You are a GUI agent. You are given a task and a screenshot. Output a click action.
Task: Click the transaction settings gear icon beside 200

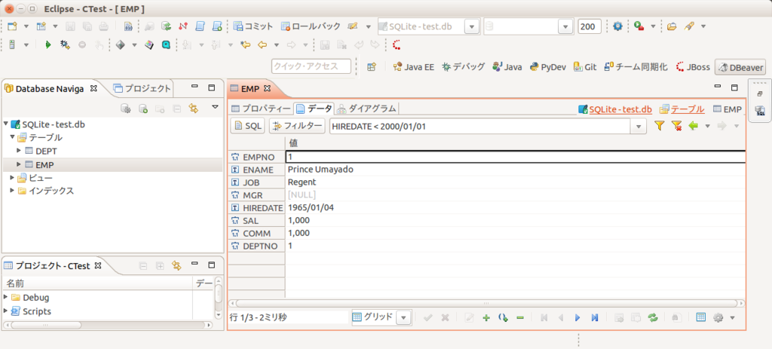click(x=617, y=26)
